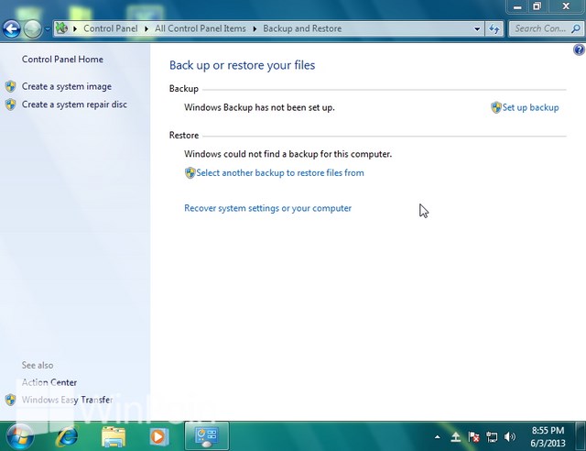This screenshot has width=586, height=451.
Task: Refresh the Backup and Restore page
Action: pyautogui.click(x=494, y=28)
